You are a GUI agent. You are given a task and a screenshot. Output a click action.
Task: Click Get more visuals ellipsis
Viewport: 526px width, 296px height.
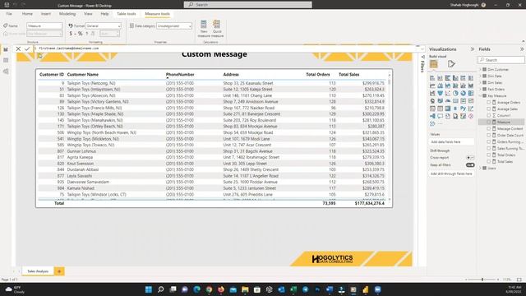tap(441, 124)
